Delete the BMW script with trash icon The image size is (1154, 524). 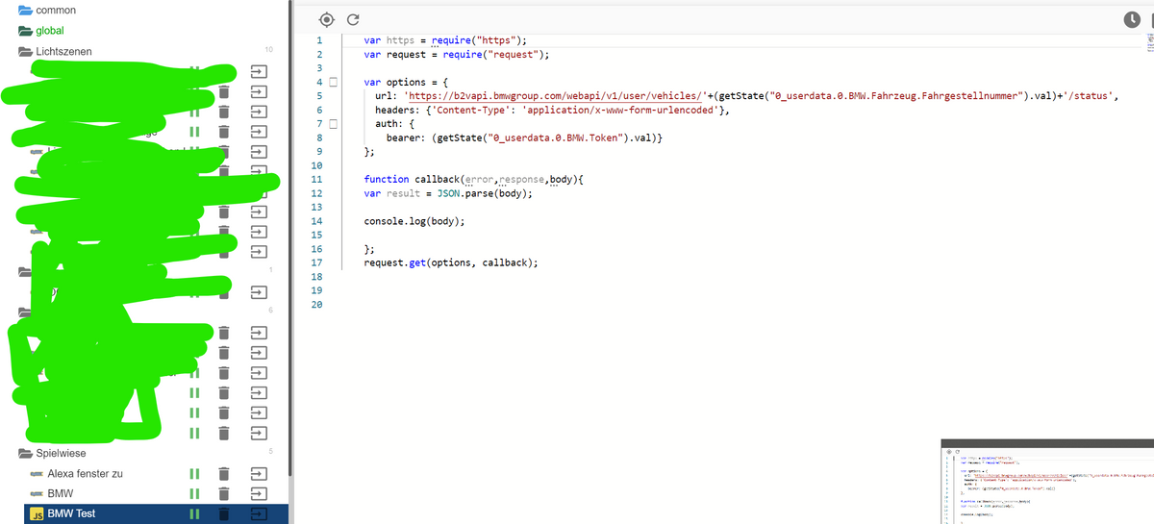click(x=223, y=493)
